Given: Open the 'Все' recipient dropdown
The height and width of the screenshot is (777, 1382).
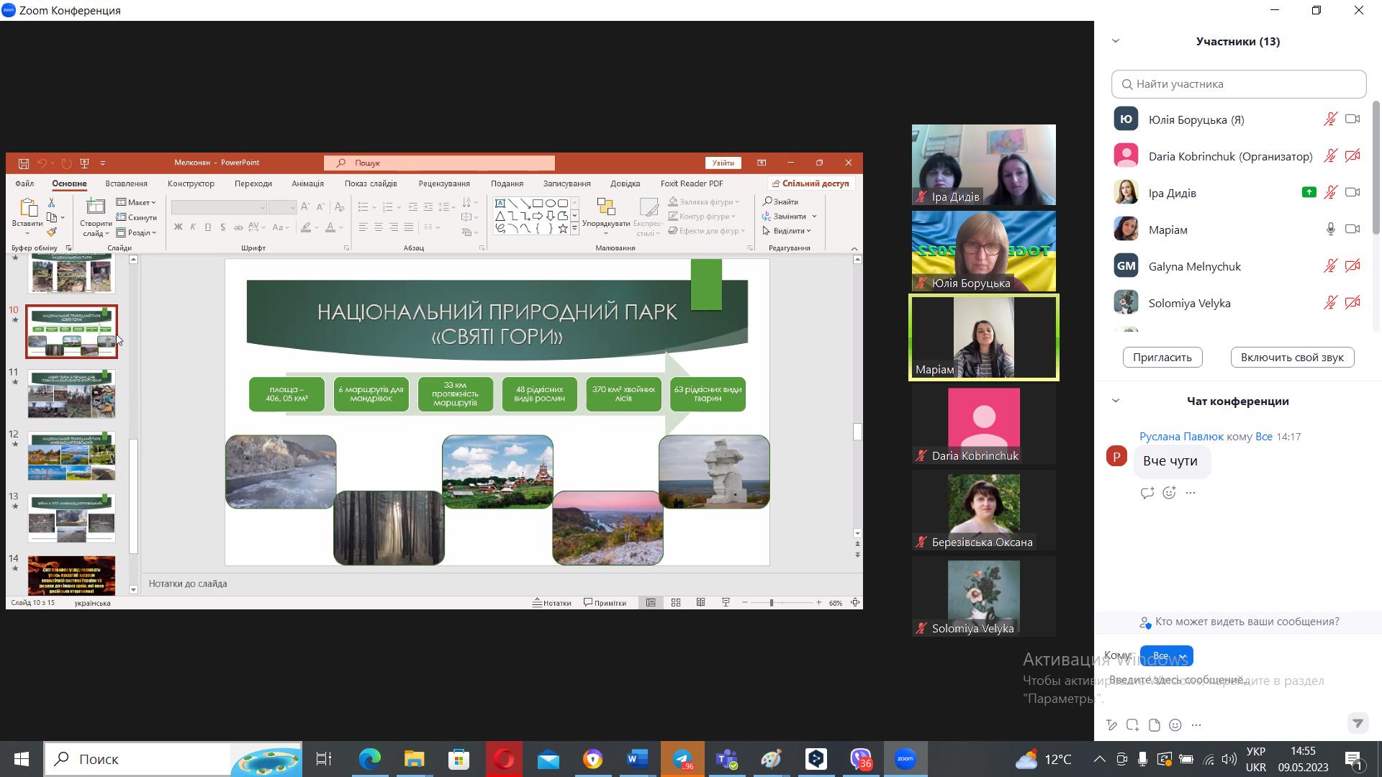Looking at the screenshot, I should [x=1166, y=655].
